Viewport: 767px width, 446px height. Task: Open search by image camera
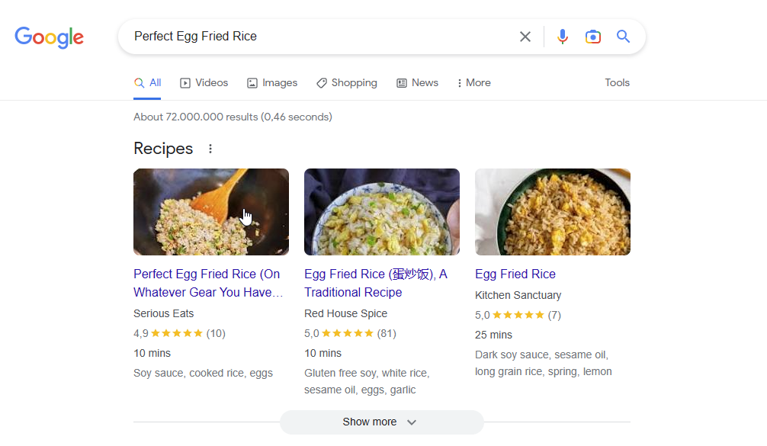593,37
